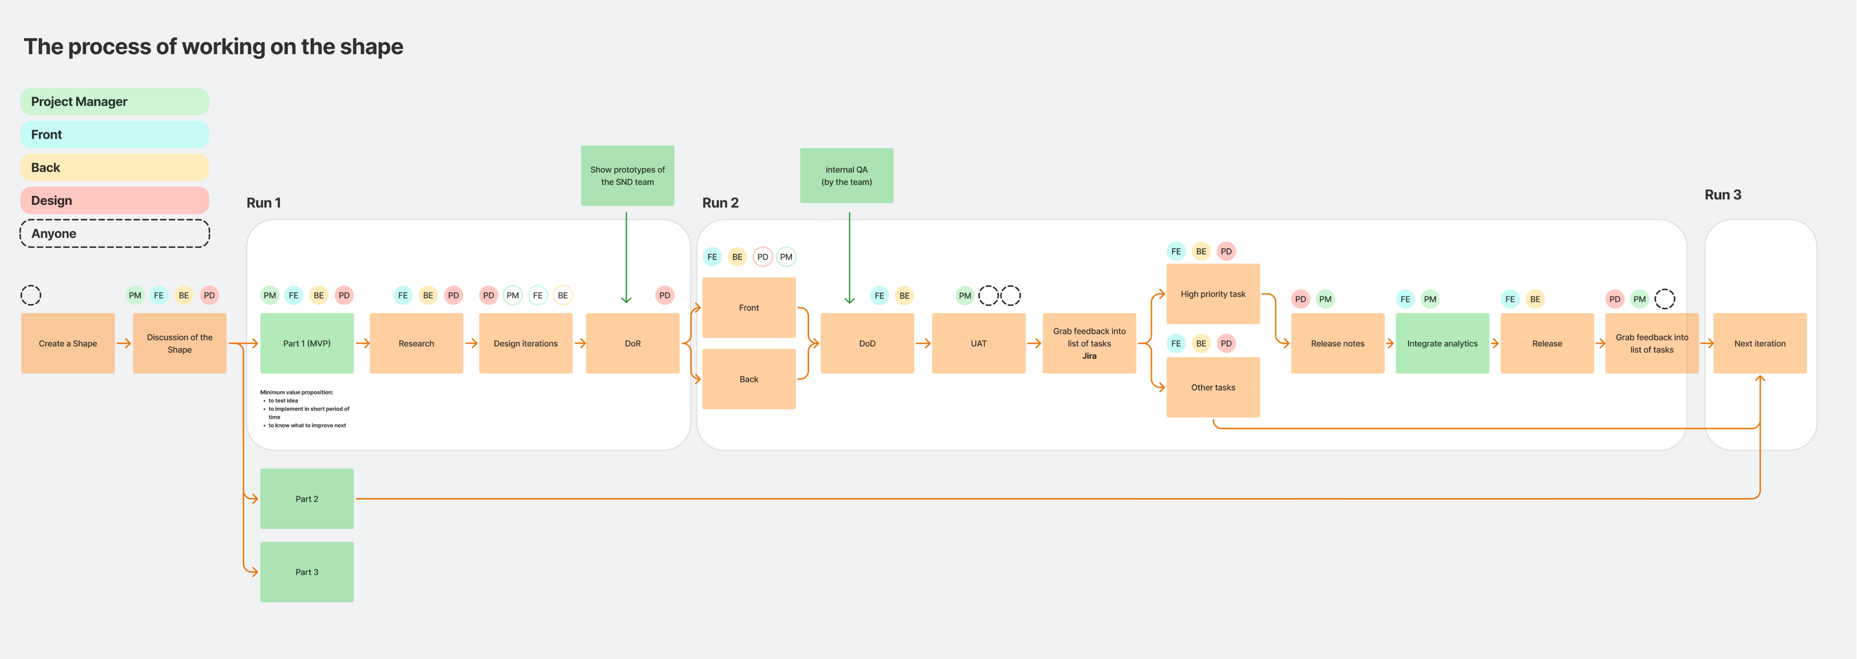Select the High priority task note
Viewport: 1857px width, 659px height.
(1213, 294)
